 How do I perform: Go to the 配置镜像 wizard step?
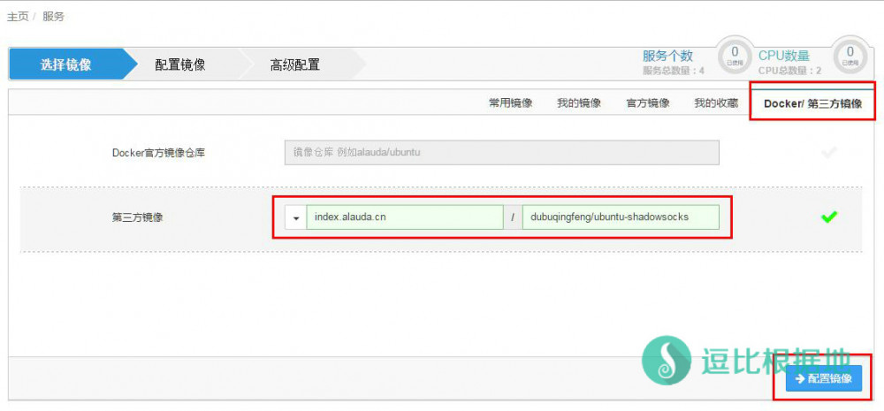180,65
